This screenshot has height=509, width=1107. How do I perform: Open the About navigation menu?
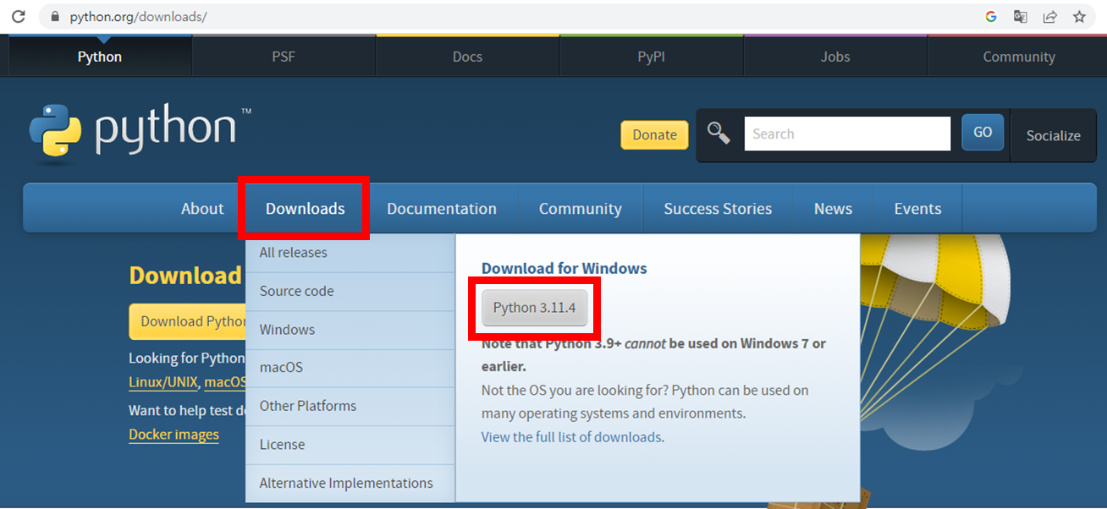click(x=202, y=209)
